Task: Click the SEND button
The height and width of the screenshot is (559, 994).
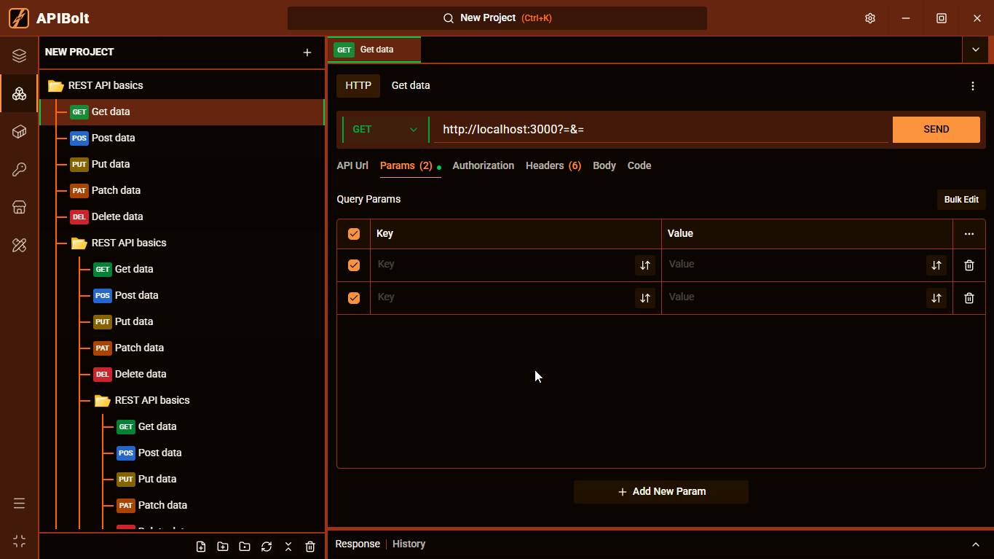Action: 936,130
